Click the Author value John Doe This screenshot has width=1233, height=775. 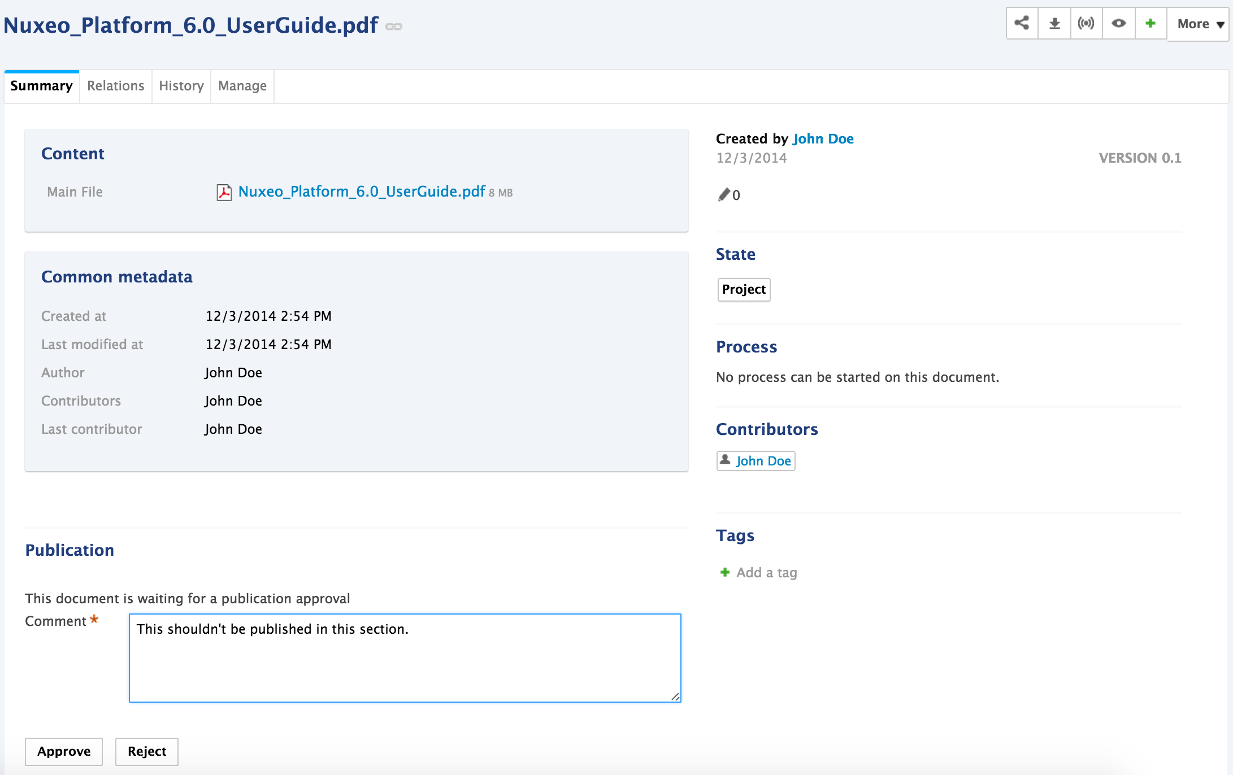pos(233,373)
